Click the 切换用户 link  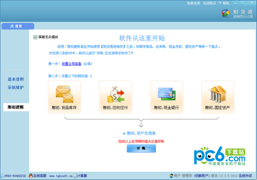pos(202,176)
